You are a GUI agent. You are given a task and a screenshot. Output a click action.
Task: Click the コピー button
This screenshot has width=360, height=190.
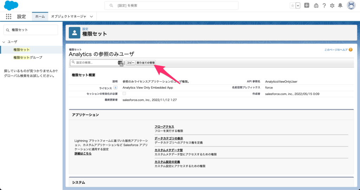130,63
